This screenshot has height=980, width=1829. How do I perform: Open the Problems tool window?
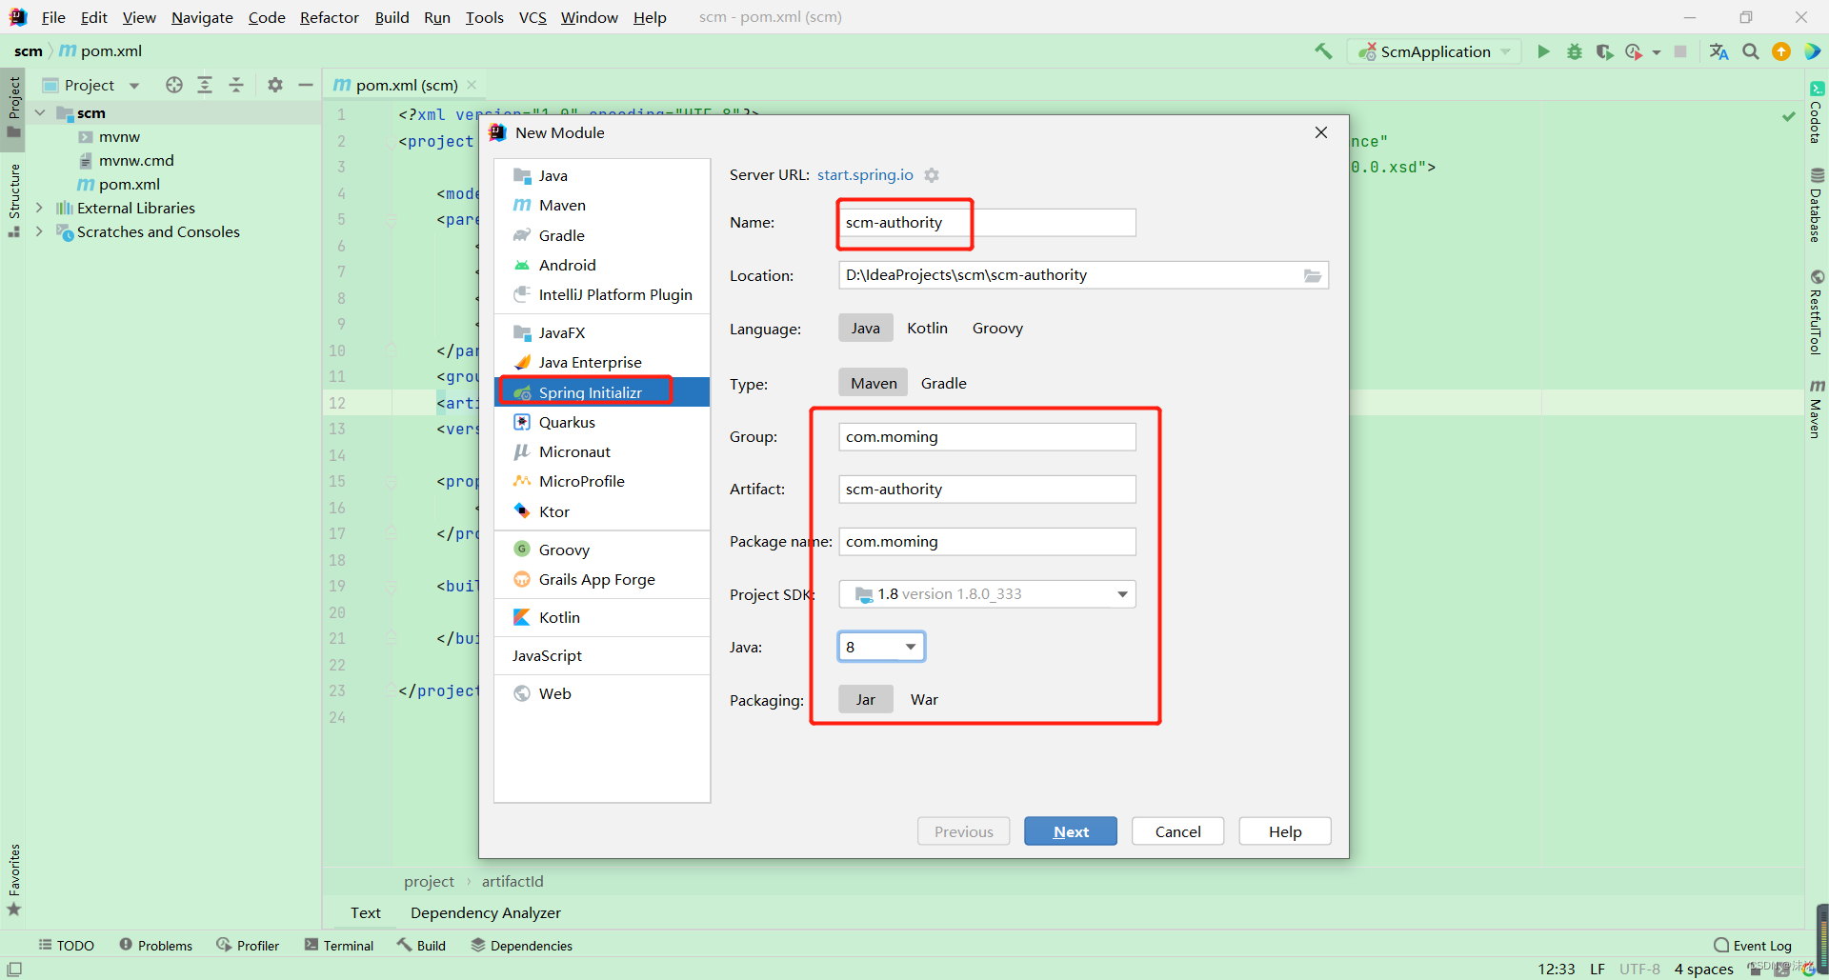click(155, 946)
